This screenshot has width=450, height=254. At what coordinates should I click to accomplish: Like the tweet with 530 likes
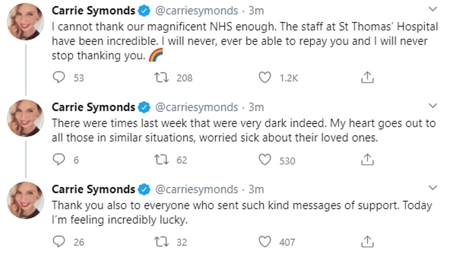(265, 160)
